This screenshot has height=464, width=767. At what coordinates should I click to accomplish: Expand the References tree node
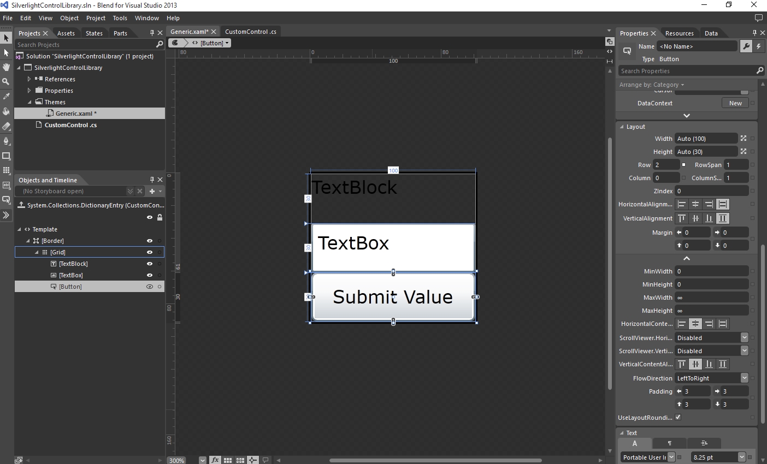pos(29,79)
